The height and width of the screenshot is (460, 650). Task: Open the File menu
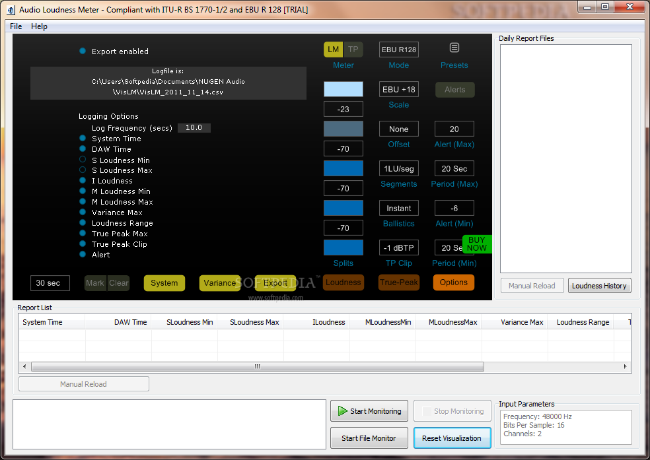[16, 26]
